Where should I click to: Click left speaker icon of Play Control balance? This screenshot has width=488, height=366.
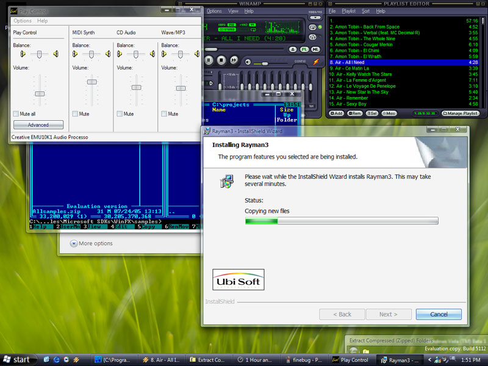pos(23,54)
